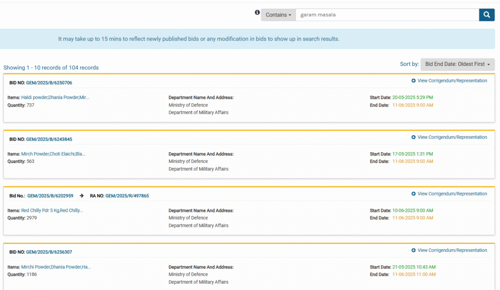Open bid GEM/2025/B/6243845

click(x=49, y=139)
